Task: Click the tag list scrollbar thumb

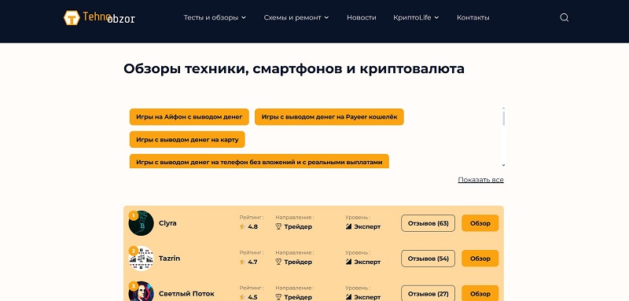Action: [503, 119]
